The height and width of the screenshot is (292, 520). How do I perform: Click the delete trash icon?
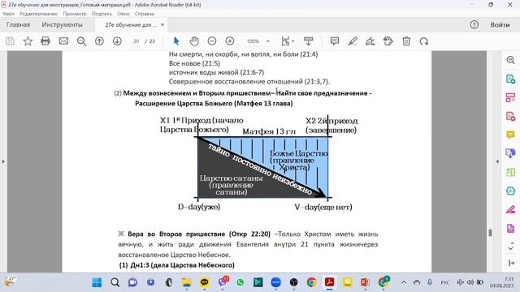406,41
